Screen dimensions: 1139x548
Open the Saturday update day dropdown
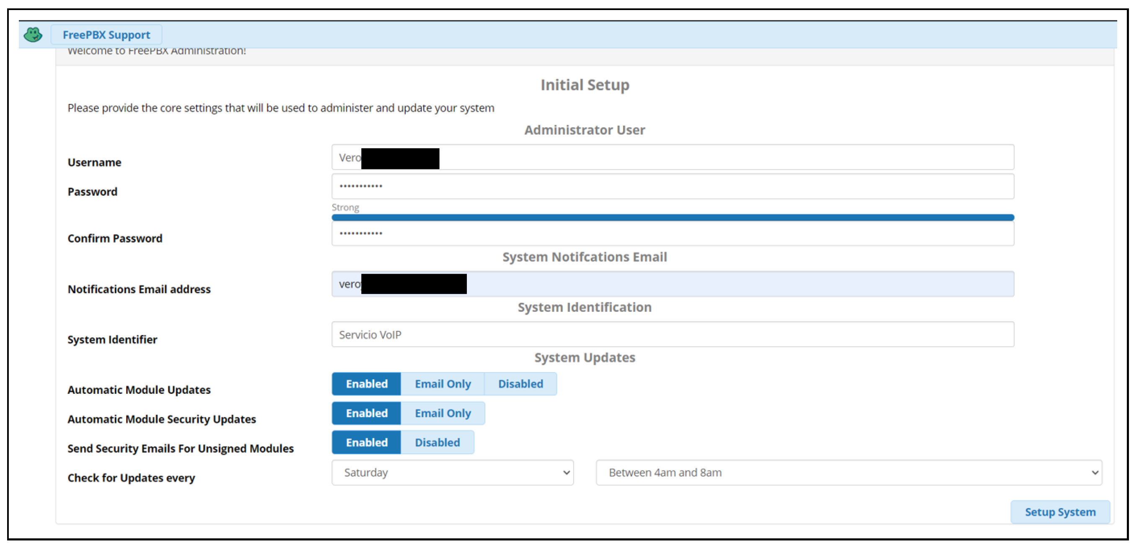click(452, 473)
